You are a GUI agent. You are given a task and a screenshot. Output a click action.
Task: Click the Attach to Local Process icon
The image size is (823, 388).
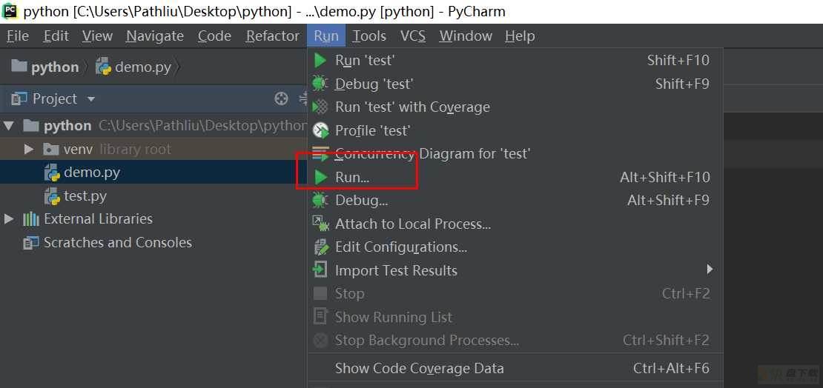[320, 224]
